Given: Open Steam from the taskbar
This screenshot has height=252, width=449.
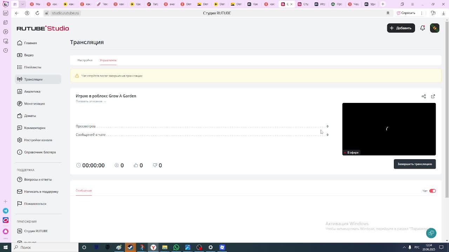Looking at the screenshot, I should pyautogui.click(x=130, y=247).
